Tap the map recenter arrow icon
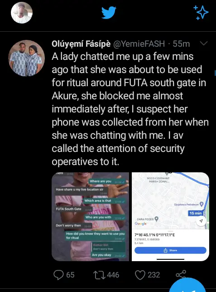Image resolution: width=216 pixels, height=292 pixels. [x=201, y=221]
